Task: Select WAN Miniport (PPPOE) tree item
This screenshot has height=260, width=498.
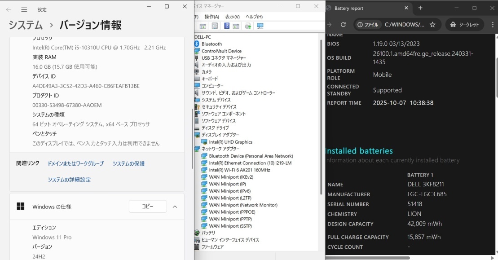Action: pos(232,212)
